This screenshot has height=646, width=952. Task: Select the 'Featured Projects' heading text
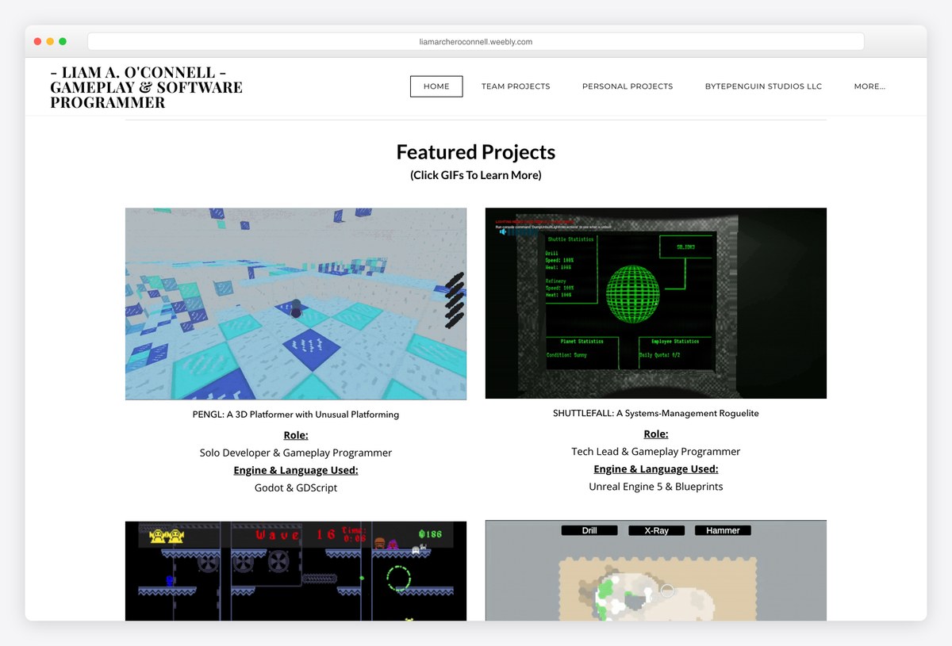476,152
